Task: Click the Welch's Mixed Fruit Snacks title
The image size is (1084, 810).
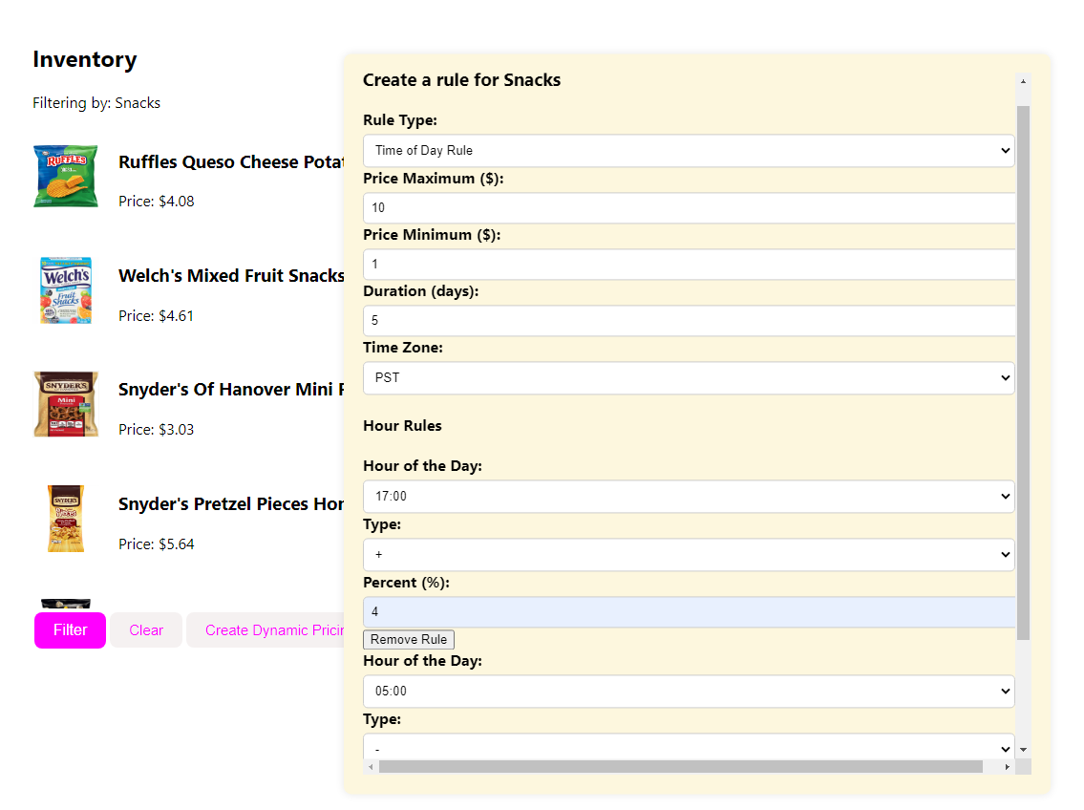Action: (x=231, y=276)
